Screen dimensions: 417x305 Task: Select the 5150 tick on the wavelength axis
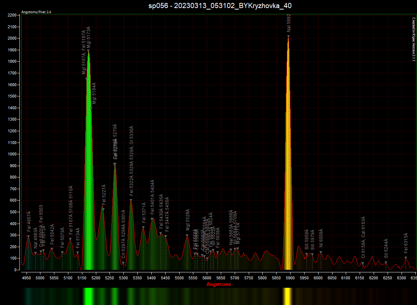click(82, 278)
